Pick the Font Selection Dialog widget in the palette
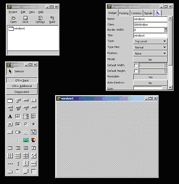The height and width of the screenshot is (184, 179). 33,148
